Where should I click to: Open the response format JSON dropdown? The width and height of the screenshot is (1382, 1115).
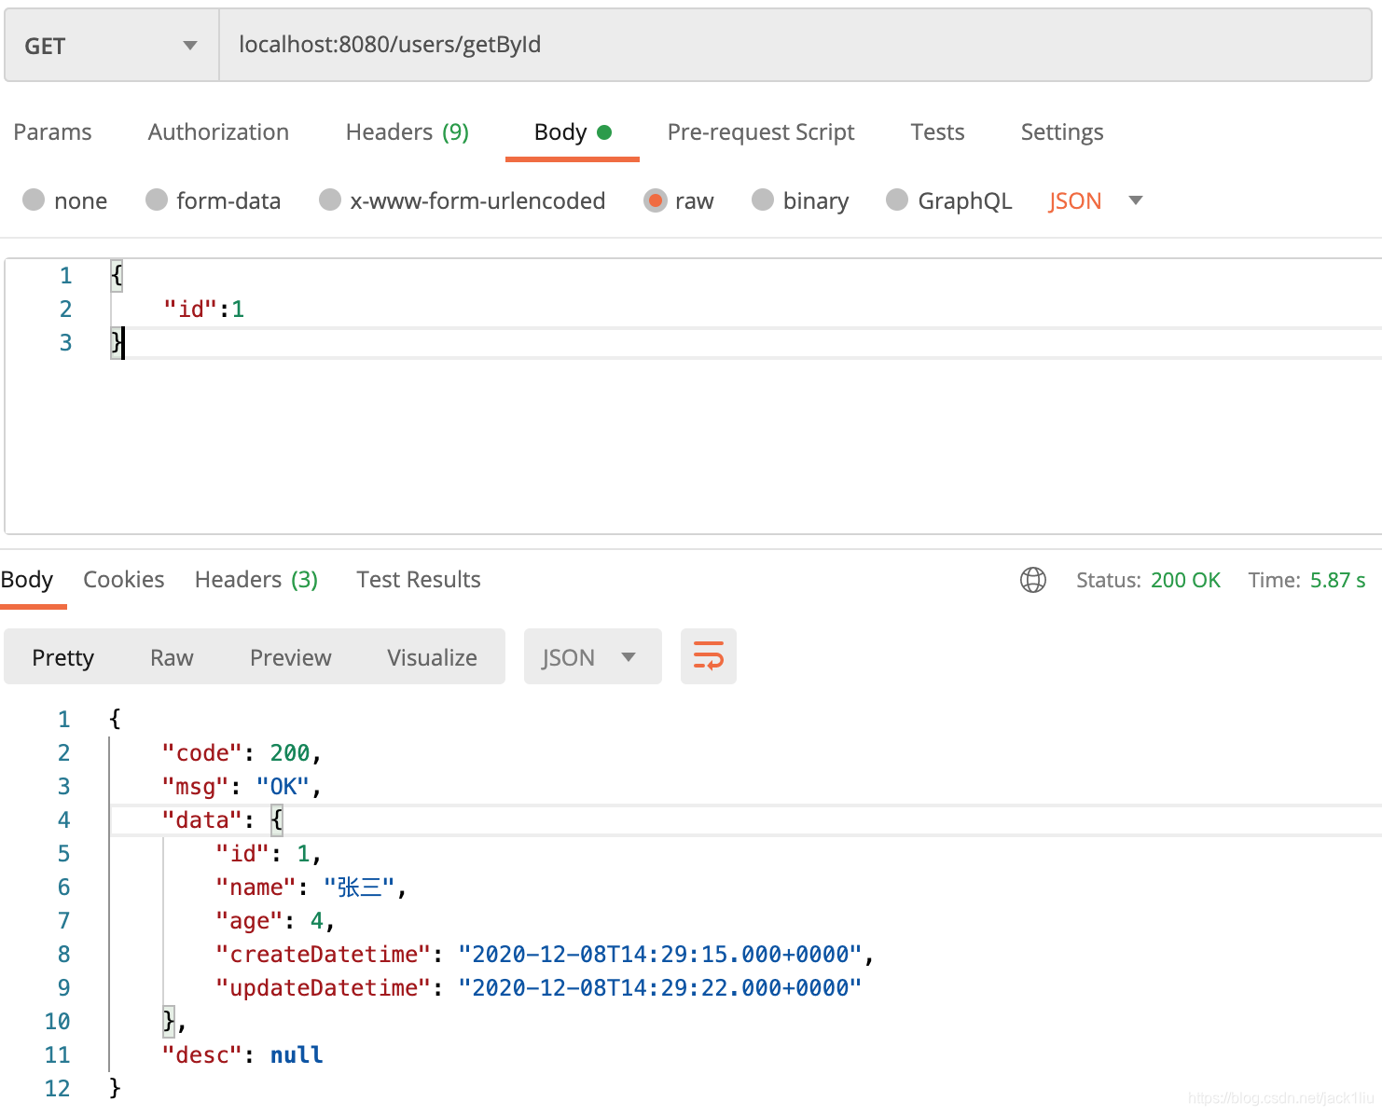coord(593,656)
